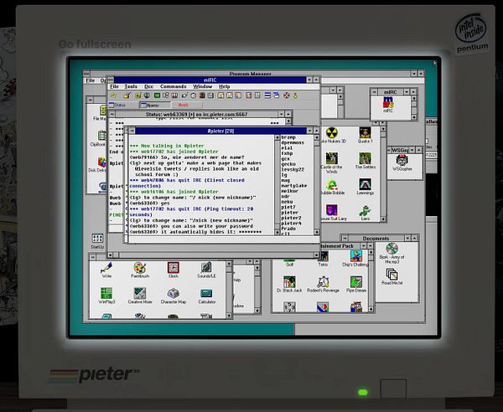Viewport: 503px width, 412px height.
Task: Click the nickname list scrollbar down arrow
Action: tap(317, 232)
